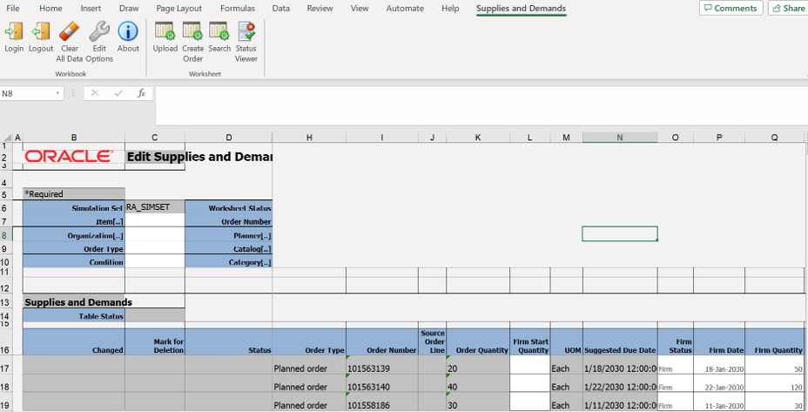Viewport: 808px width, 412px height.
Task: Click the Comments button
Action: [731, 8]
